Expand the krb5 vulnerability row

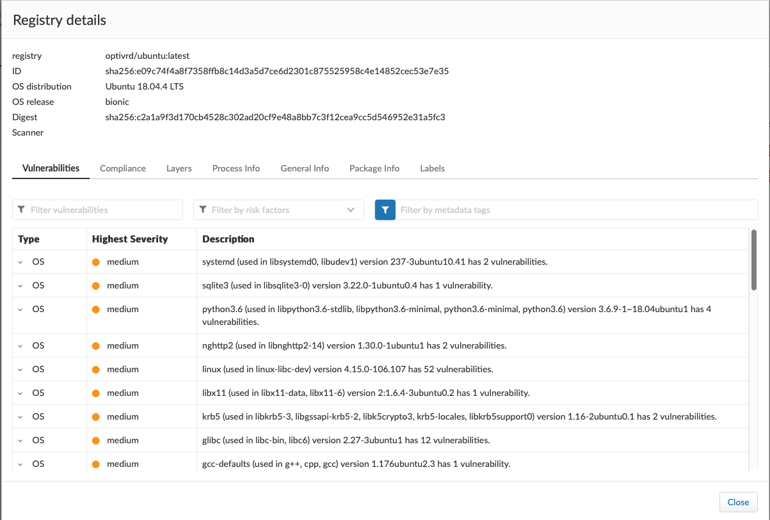(x=20, y=417)
